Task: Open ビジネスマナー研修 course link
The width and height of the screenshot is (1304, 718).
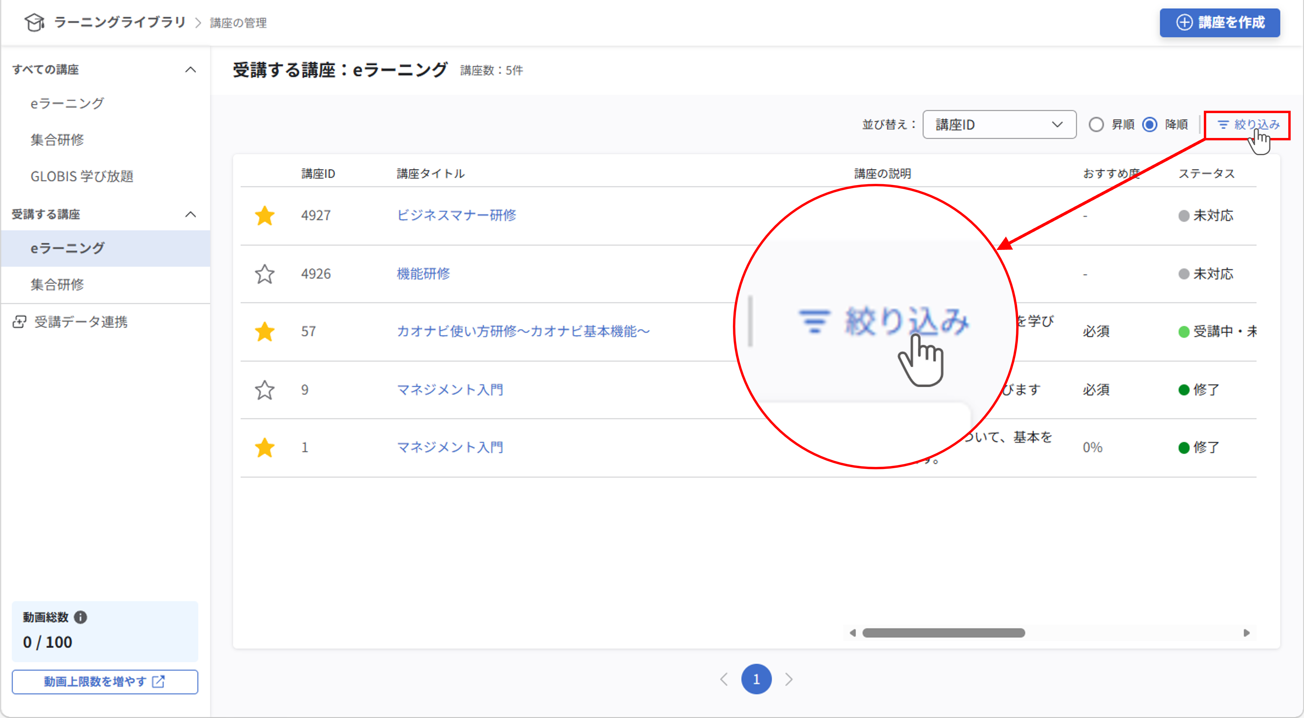Action: (x=456, y=216)
